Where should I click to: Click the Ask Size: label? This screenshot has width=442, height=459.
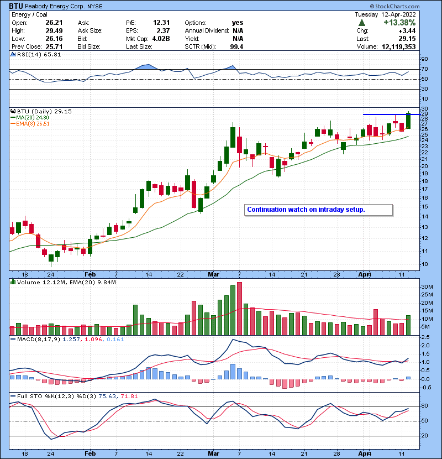tap(90, 31)
